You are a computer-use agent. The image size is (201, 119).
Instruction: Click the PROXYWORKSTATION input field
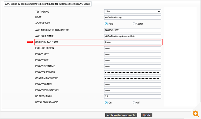[x=133, y=90]
